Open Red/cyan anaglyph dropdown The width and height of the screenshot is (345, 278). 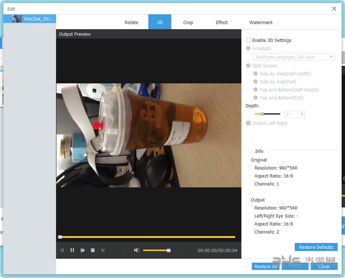pos(294,57)
